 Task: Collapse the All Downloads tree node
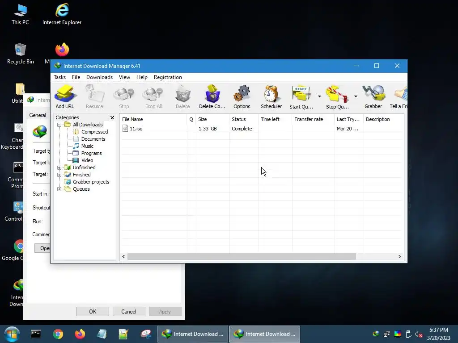tap(59, 125)
